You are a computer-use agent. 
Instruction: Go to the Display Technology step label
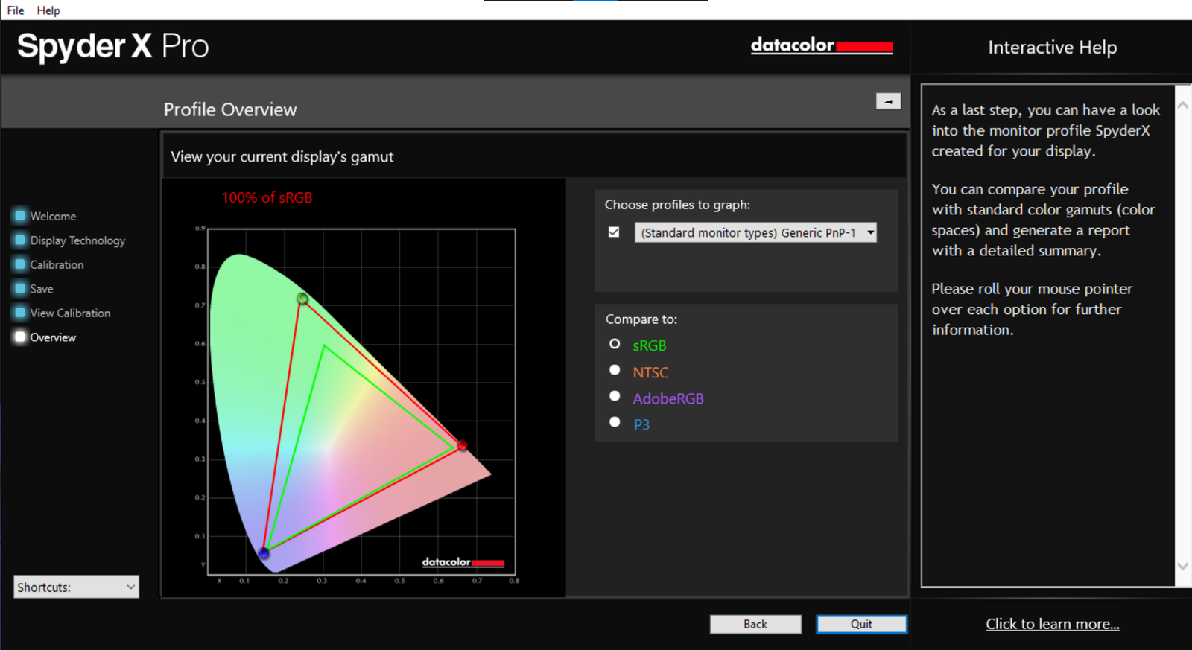[x=77, y=240]
